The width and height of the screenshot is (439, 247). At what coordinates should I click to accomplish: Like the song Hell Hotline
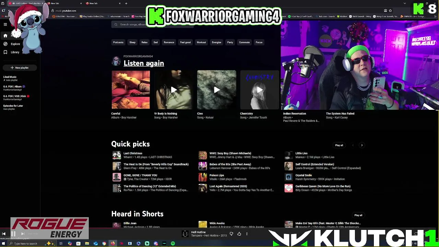tap(239, 234)
